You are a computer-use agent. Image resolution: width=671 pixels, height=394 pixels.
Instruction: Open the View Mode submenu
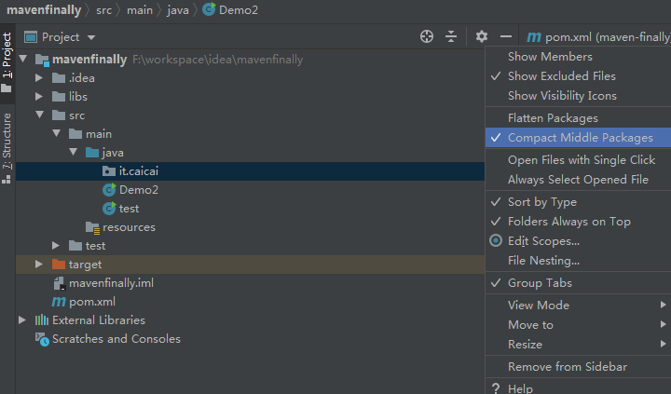(539, 306)
